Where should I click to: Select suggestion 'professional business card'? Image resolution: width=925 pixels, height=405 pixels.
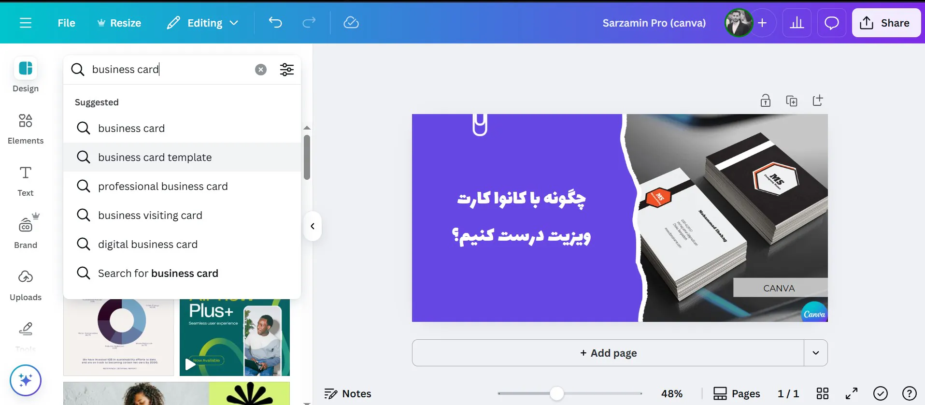click(182, 186)
